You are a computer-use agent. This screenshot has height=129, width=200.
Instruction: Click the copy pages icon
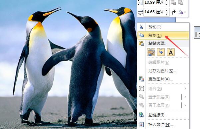click(141, 35)
